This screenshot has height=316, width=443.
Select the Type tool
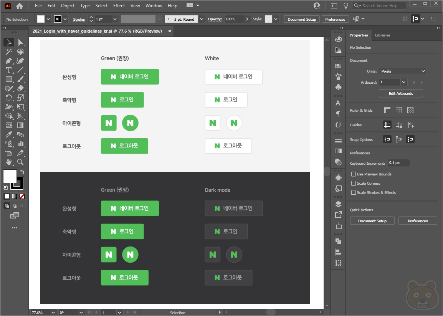click(x=9, y=70)
